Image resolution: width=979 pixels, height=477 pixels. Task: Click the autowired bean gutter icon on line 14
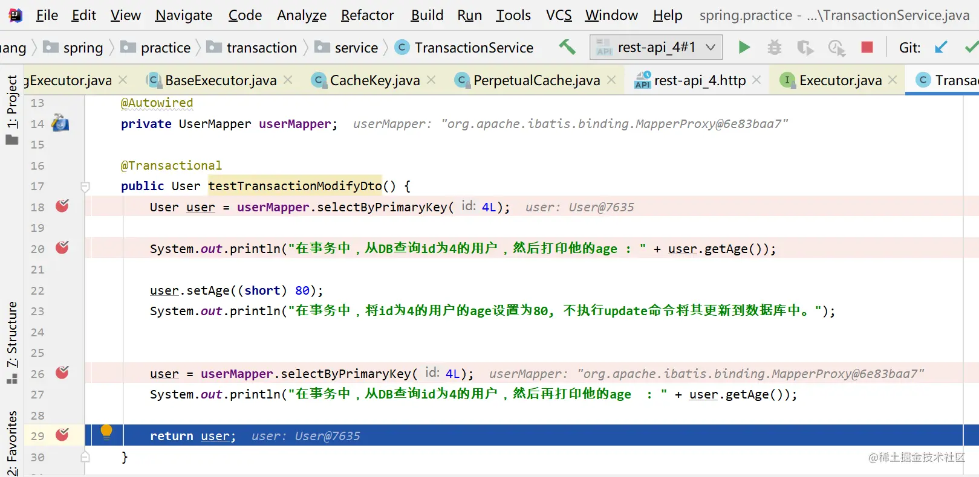point(60,123)
